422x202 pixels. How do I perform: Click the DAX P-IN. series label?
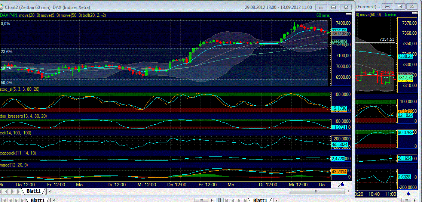click(9, 16)
